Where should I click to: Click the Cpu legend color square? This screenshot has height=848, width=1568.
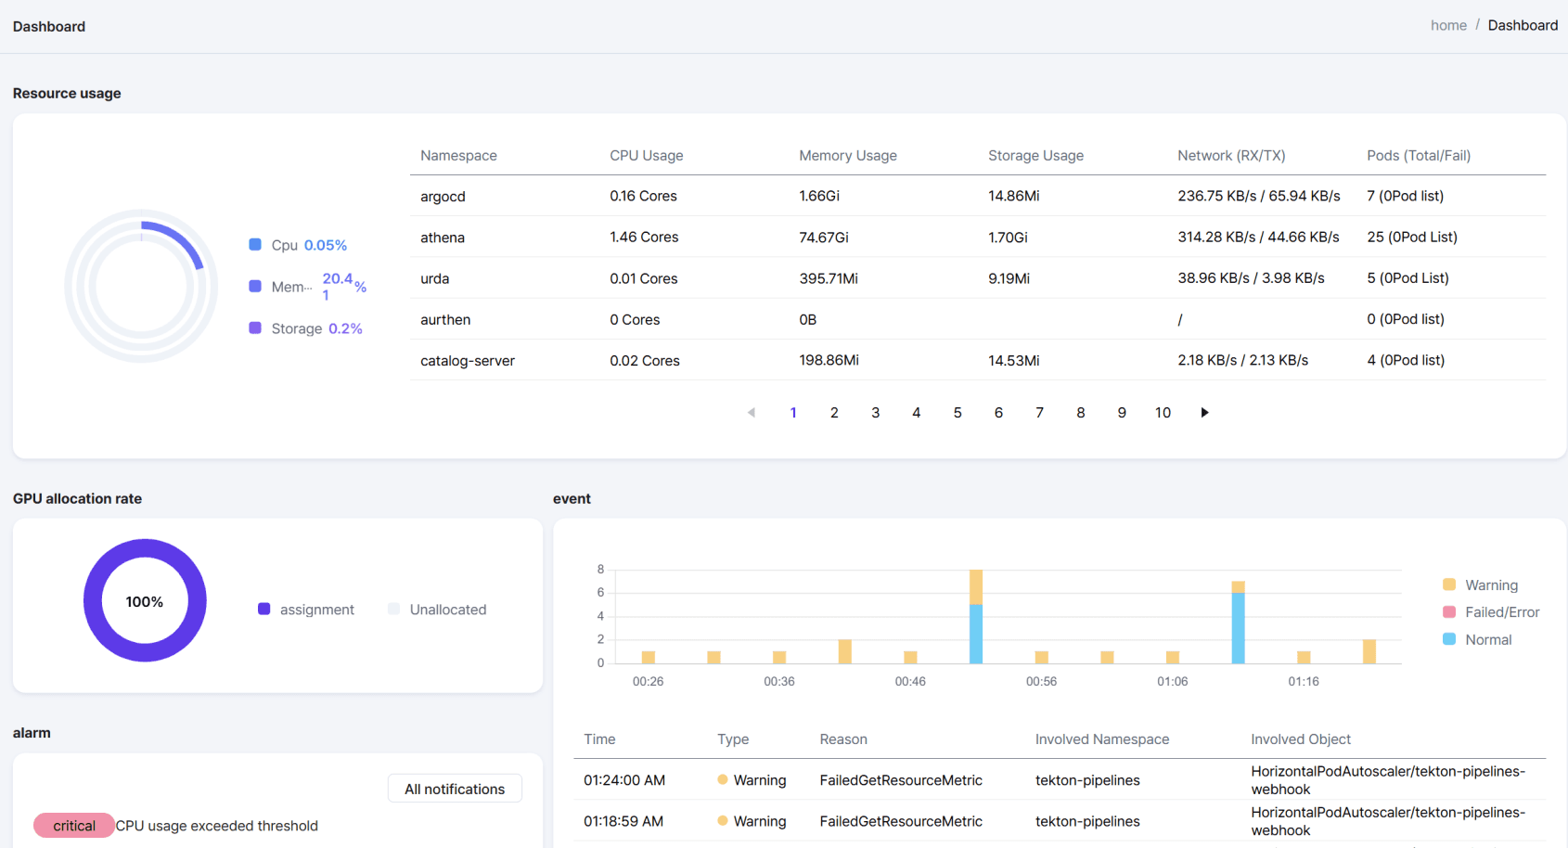pyautogui.click(x=255, y=245)
